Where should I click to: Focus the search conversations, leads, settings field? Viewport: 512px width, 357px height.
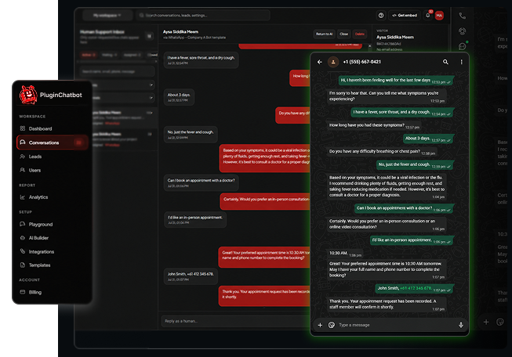[203, 16]
